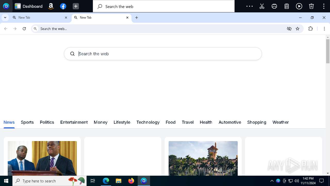Image resolution: width=330 pixels, height=186 pixels.
Task: Select the scissors snipping tool
Action: tap(262, 6)
